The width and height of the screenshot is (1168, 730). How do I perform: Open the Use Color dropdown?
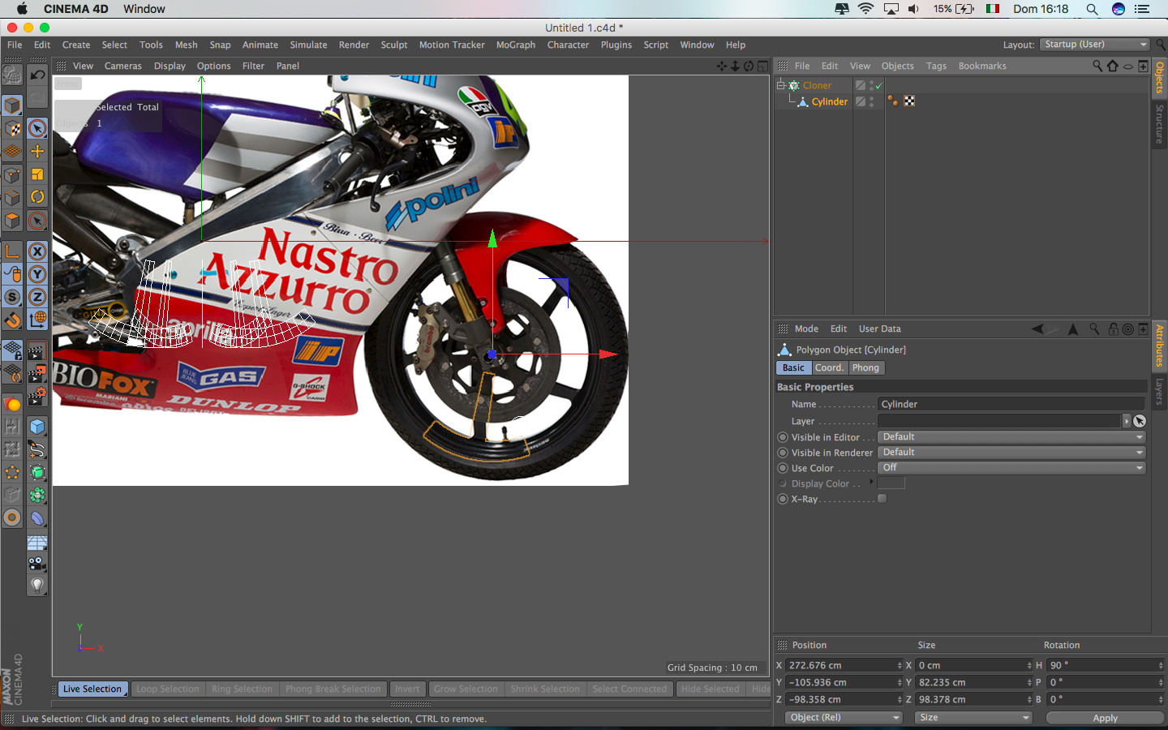1011,468
